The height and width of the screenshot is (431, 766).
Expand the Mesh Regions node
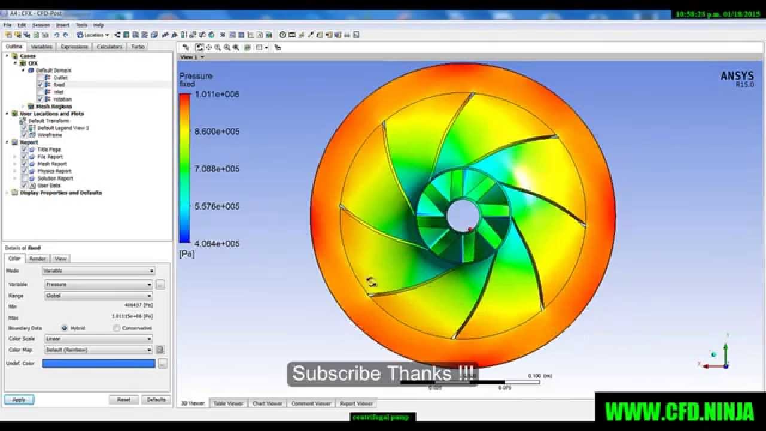click(x=23, y=107)
